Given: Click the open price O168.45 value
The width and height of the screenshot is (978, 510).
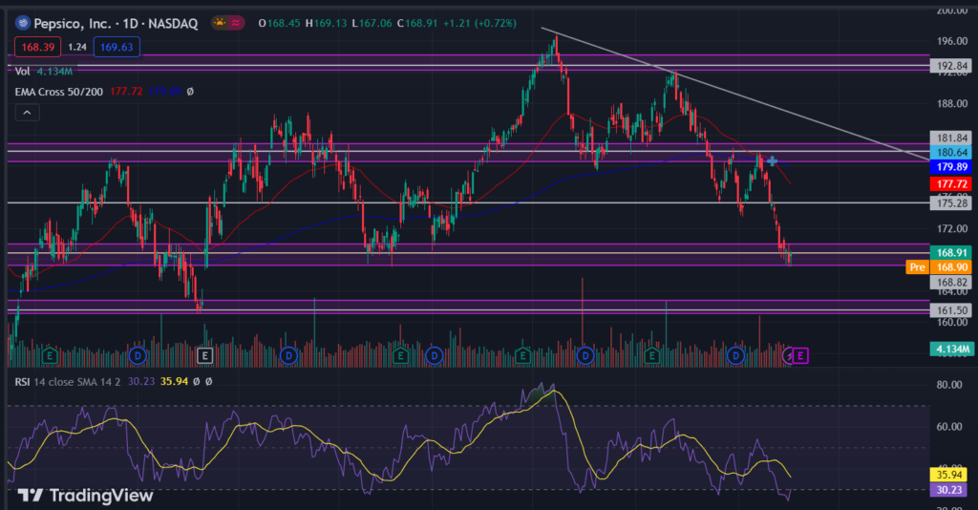Looking at the screenshot, I should [279, 23].
